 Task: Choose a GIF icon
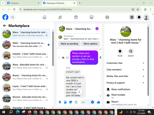click(76, 102)
